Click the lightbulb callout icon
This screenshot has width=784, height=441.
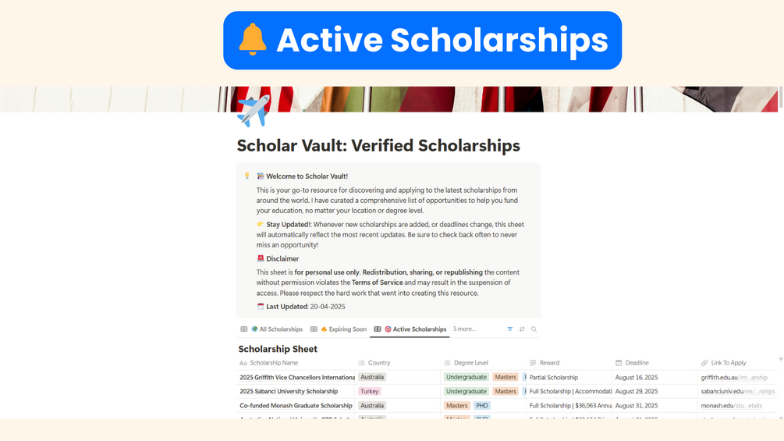[247, 176]
